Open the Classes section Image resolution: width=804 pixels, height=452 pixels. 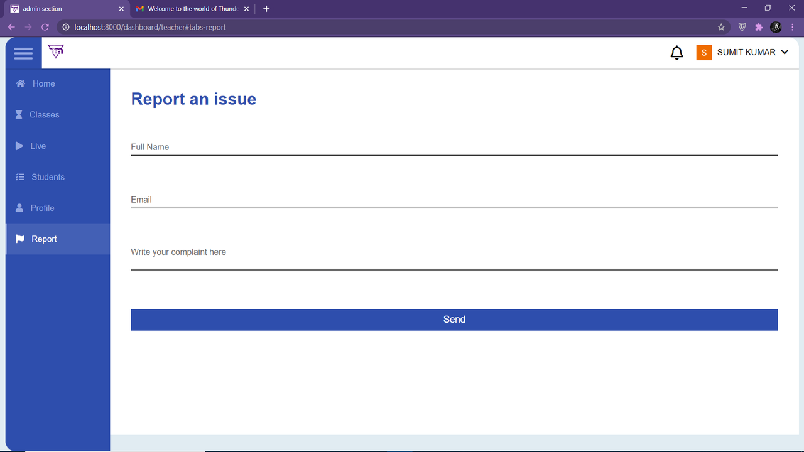tap(58, 115)
